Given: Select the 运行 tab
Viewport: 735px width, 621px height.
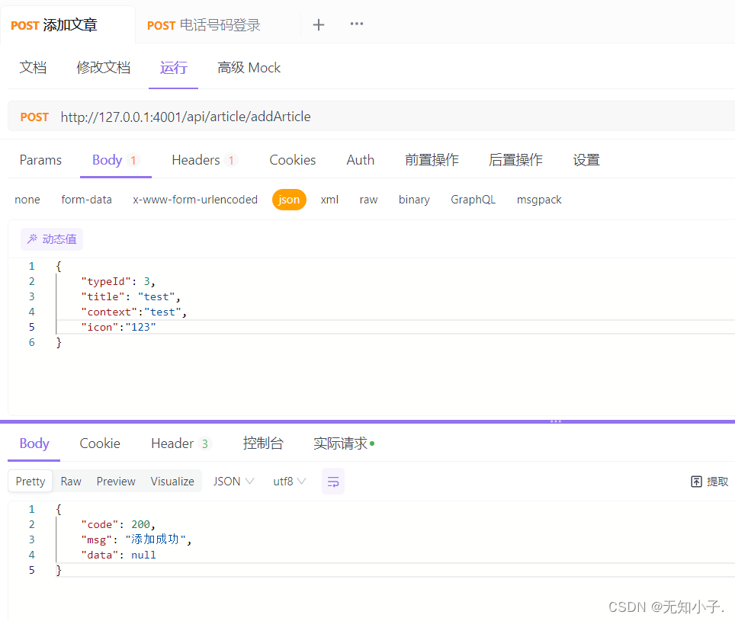Looking at the screenshot, I should [x=173, y=68].
